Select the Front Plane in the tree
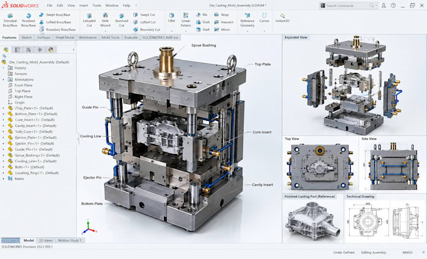The height and width of the screenshot is (259, 427). click(21, 85)
